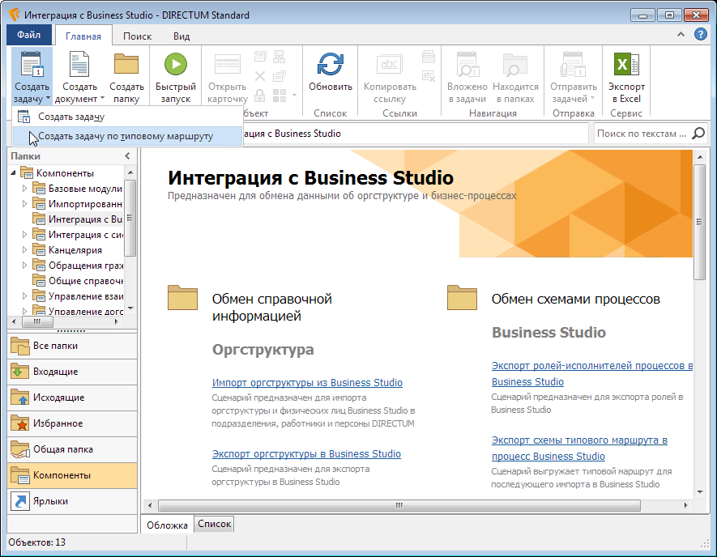Click the Вложено в задачи icon
This screenshot has width=717, height=557.
pos(467,64)
